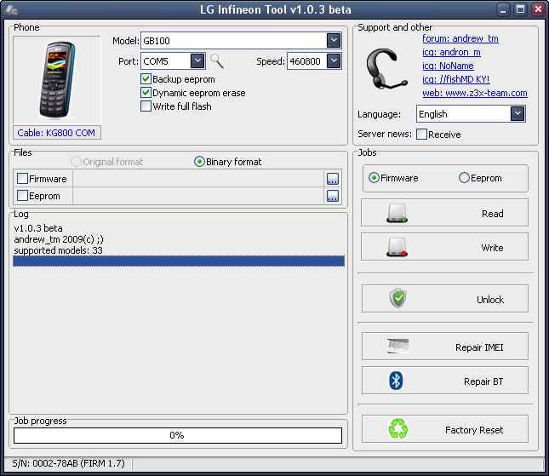Click the Write button label

(x=492, y=248)
